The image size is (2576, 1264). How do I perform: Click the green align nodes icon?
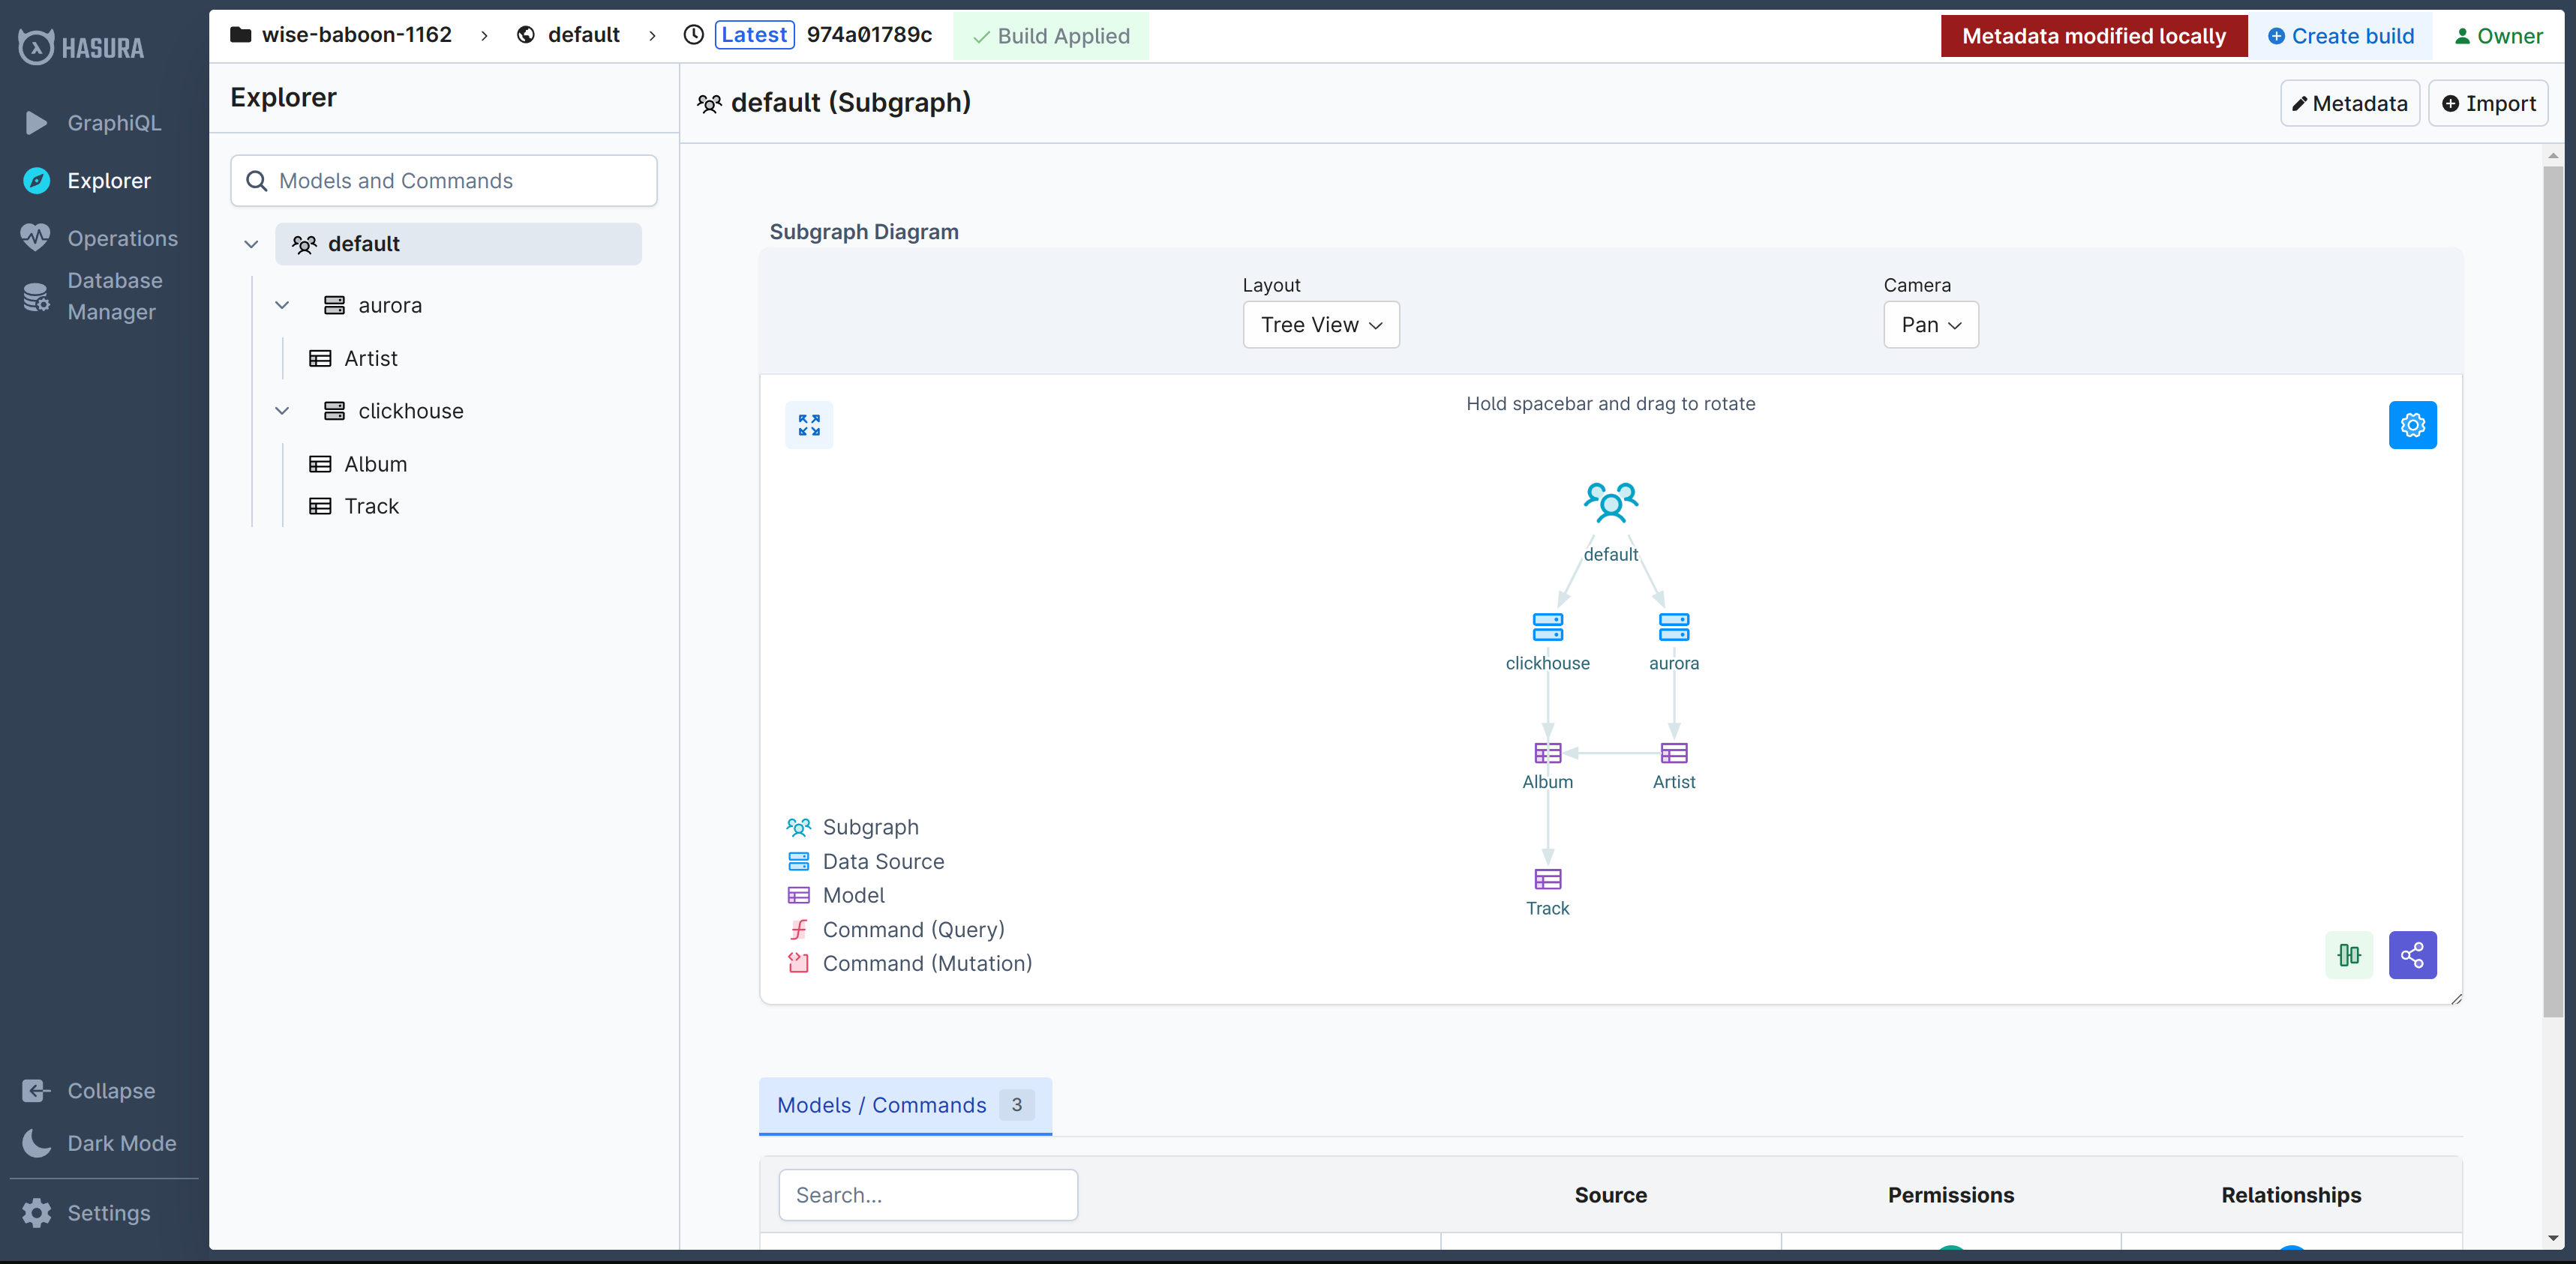(x=2349, y=955)
